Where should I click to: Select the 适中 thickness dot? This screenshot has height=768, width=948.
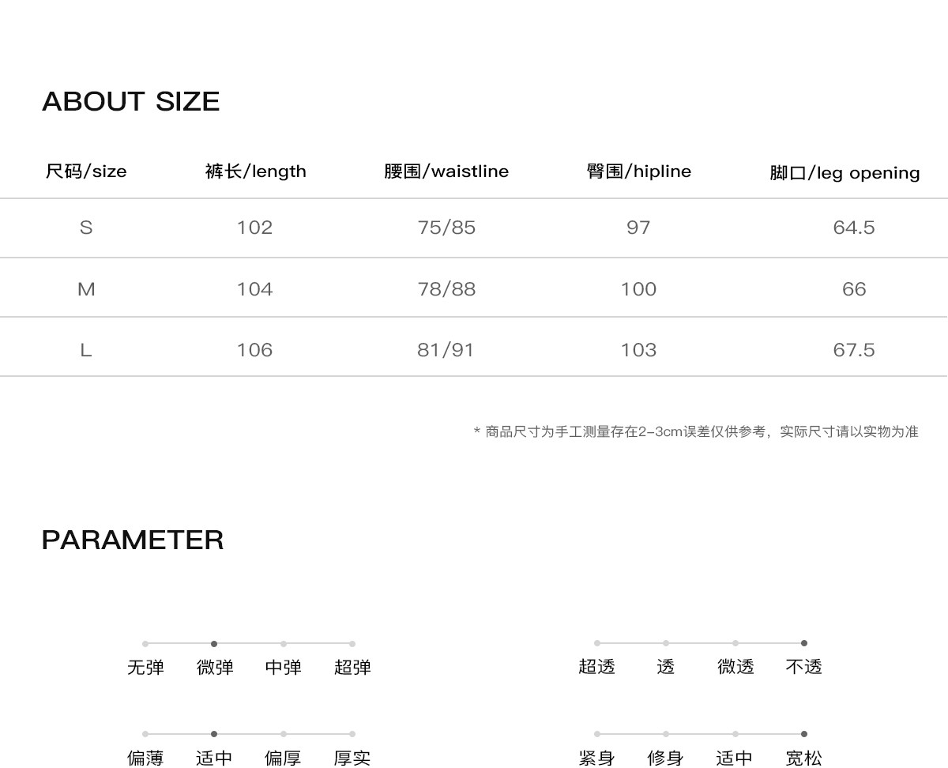tap(214, 734)
